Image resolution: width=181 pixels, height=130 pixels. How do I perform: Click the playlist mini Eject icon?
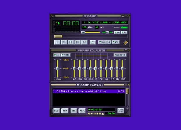click(103, 114)
